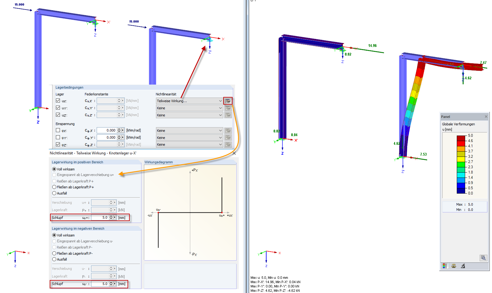Click the Schlupf us- value field

click(x=100, y=284)
